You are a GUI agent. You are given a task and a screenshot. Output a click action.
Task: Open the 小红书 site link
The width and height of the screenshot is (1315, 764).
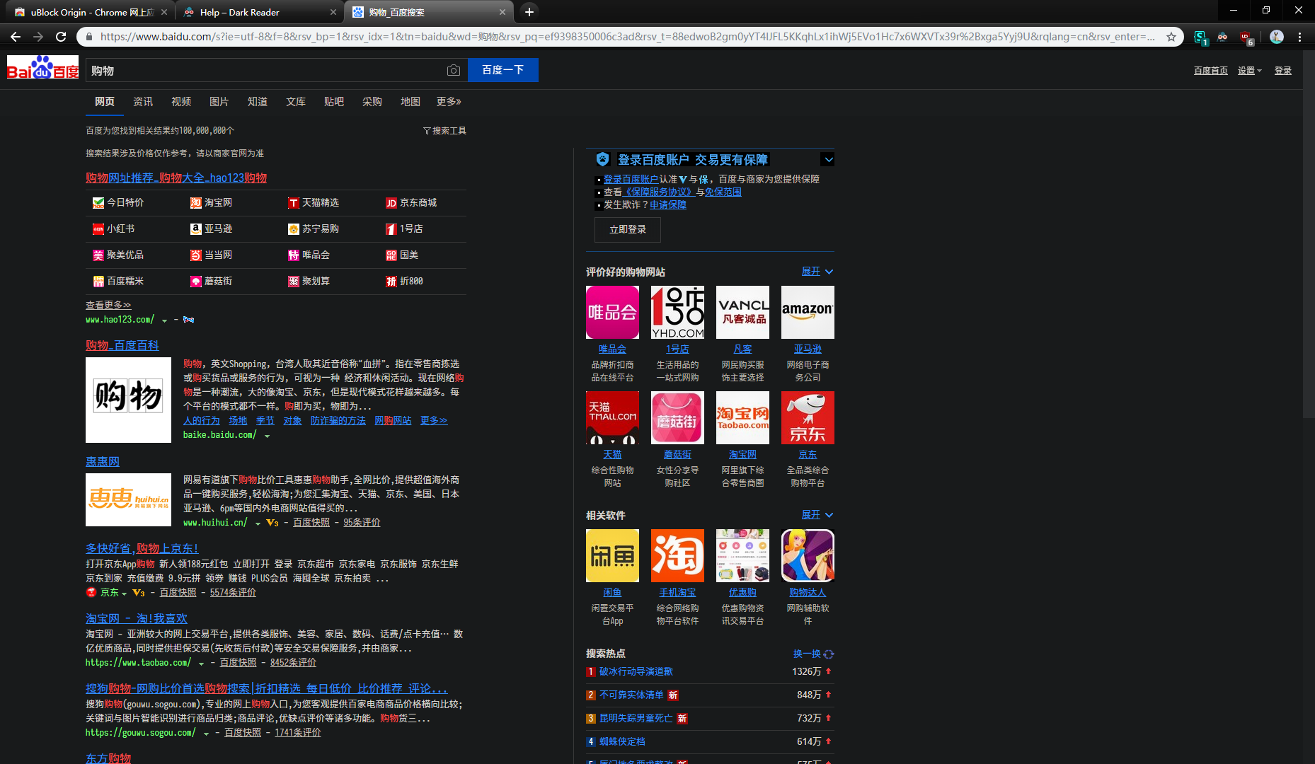(x=114, y=229)
